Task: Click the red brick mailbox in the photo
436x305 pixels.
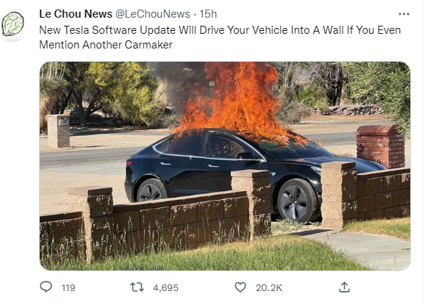Action: pyautogui.click(x=380, y=146)
